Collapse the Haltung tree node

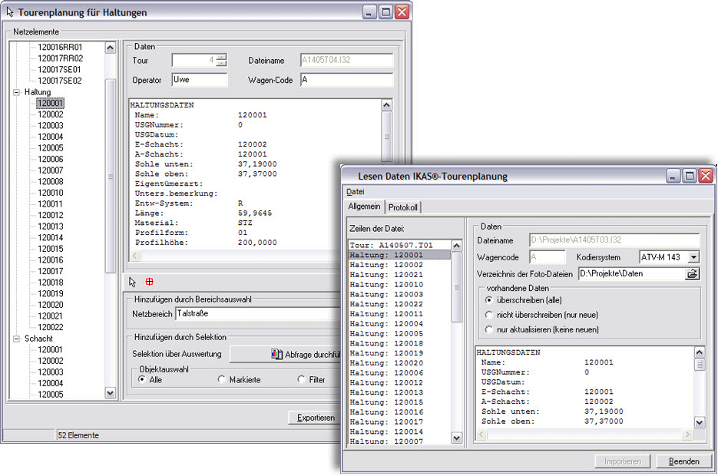(17, 92)
